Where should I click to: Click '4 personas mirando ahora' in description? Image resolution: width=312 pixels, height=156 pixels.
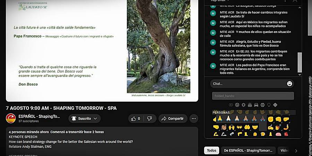[x=29, y=132]
